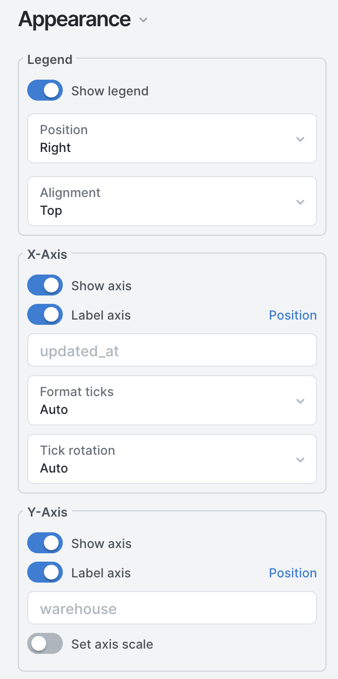Toggle the Show legend switch

[45, 91]
